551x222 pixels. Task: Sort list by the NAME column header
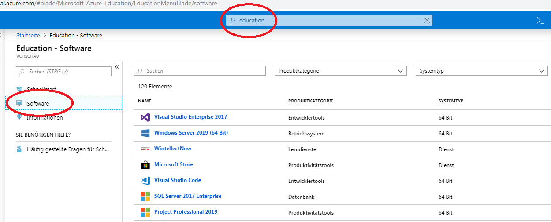[x=145, y=101]
